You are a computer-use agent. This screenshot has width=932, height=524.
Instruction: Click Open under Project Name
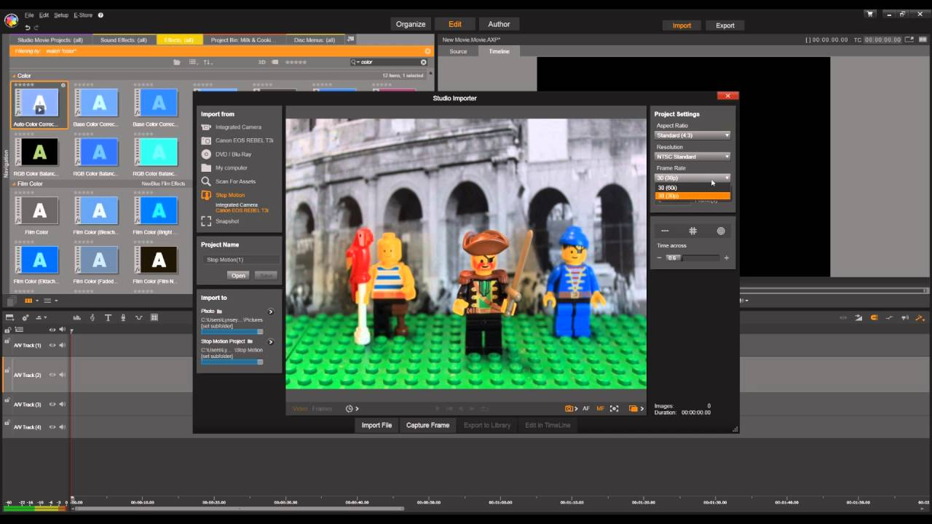tap(238, 276)
